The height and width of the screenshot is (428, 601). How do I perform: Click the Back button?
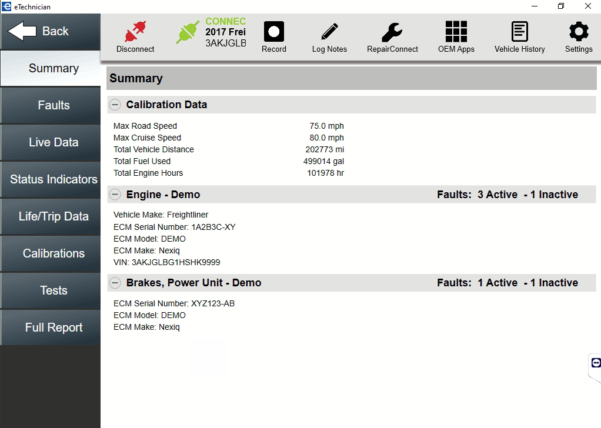50,31
